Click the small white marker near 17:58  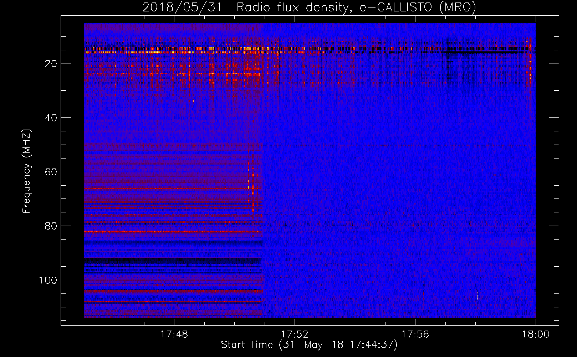(478, 296)
